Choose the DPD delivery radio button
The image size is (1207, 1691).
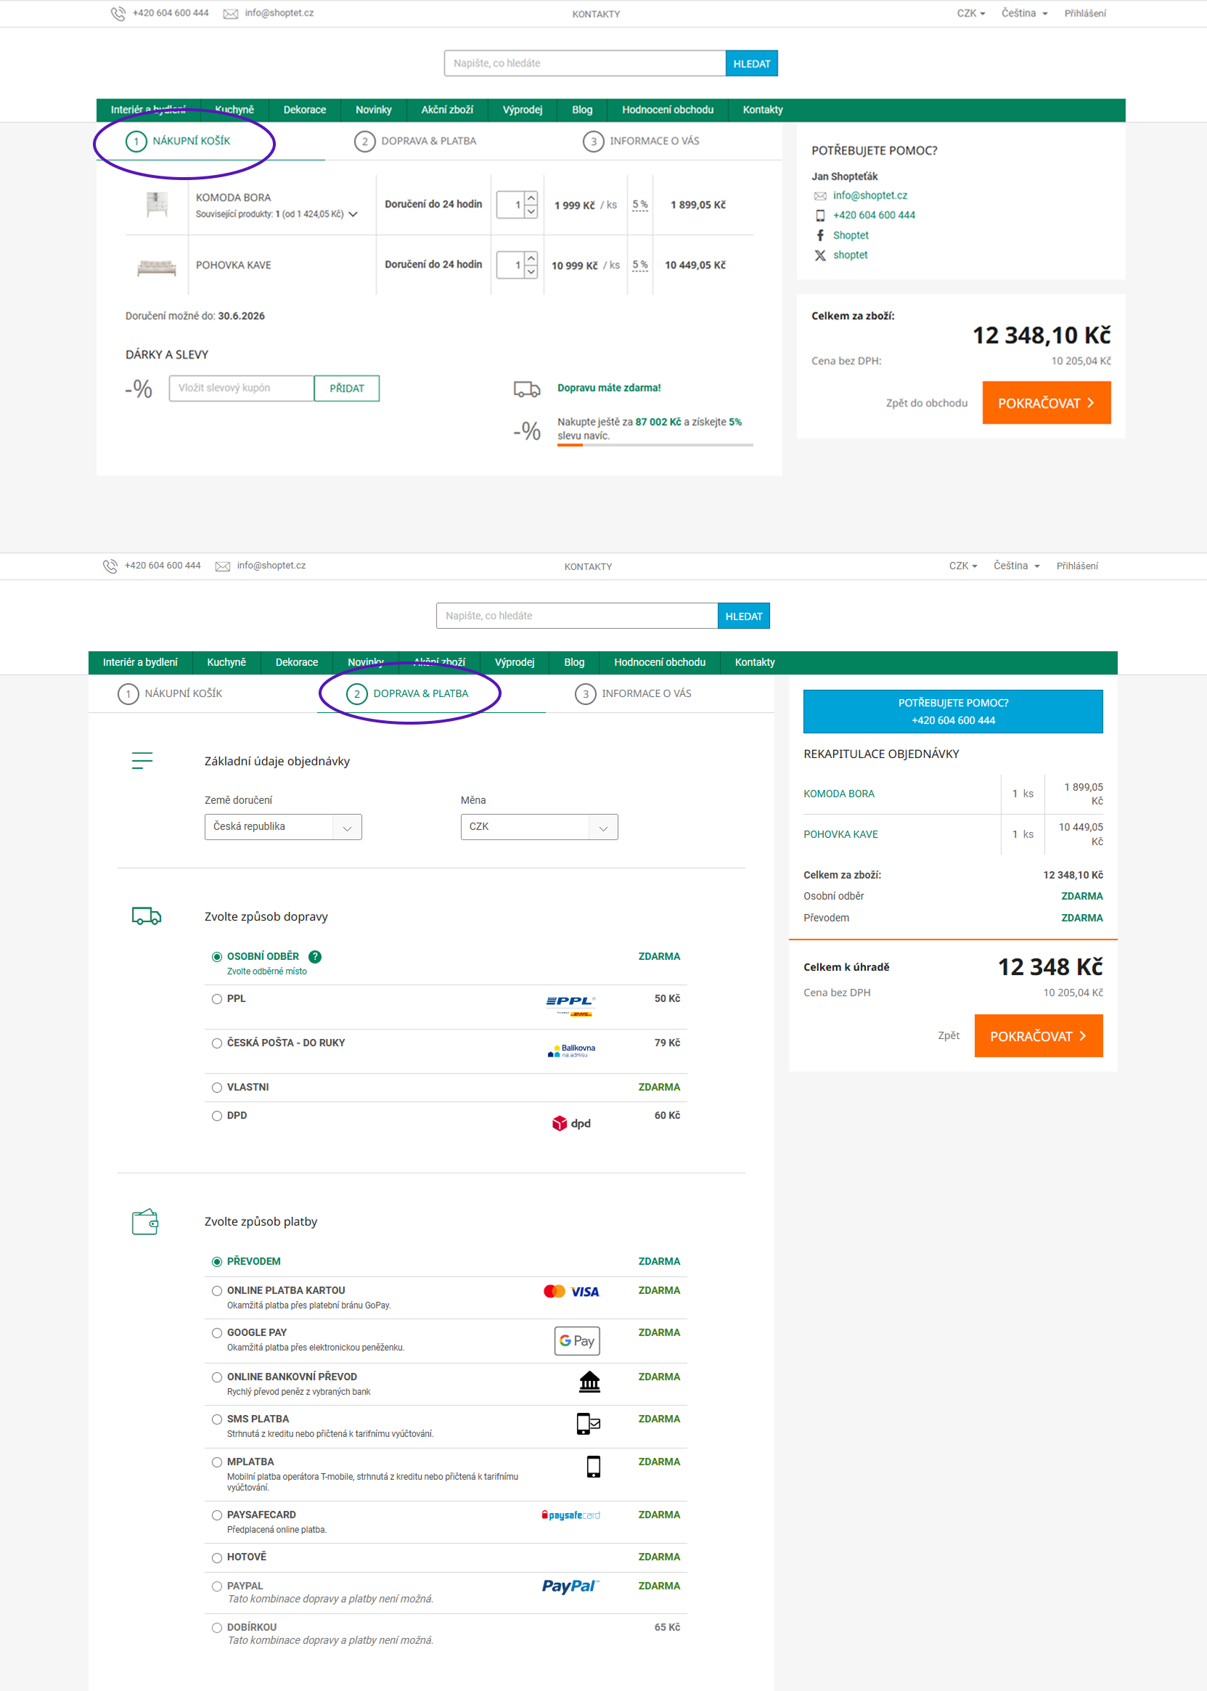(x=217, y=1116)
